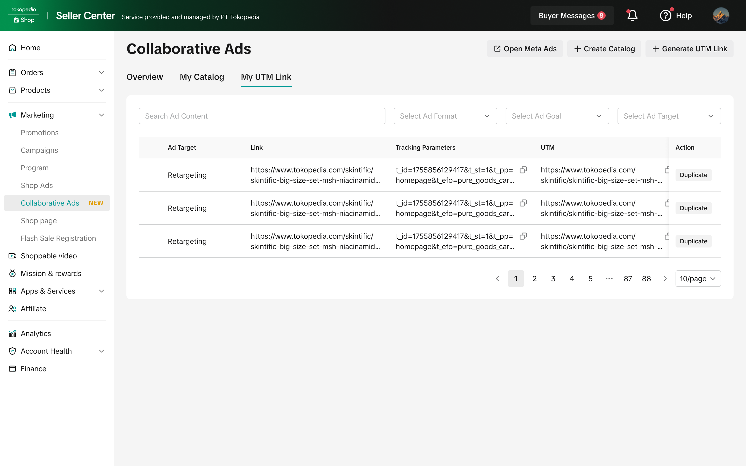Screen dimensions: 746x466
Task: Open Promotions under Marketing
Action: (x=39, y=133)
